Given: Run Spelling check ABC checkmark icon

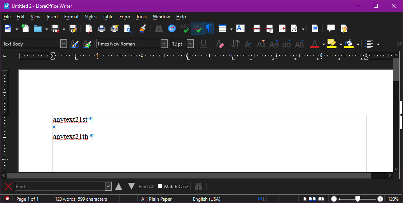Looking at the screenshot, I should pyautogui.click(x=185, y=28).
